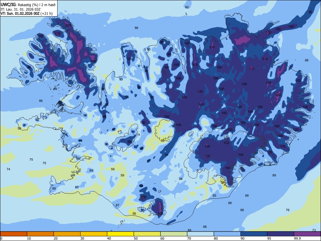The width and height of the screenshot is (321, 241).
Task: Click the '70' legend scale label
Action: (x=189, y=238)
